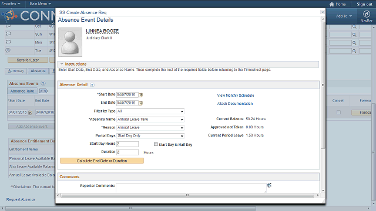Image resolution: width=376 pixels, height=211 pixels.
Task: Close the SS Create Absence Req dialog
Action: coord(323,12)
